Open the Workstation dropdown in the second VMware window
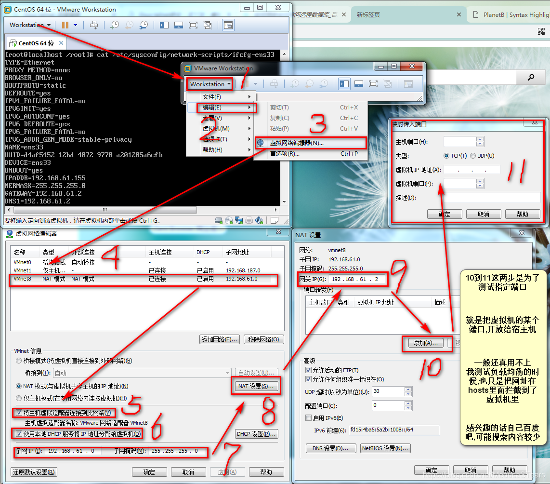Screen dimensions: 550x484 point(210,84)
